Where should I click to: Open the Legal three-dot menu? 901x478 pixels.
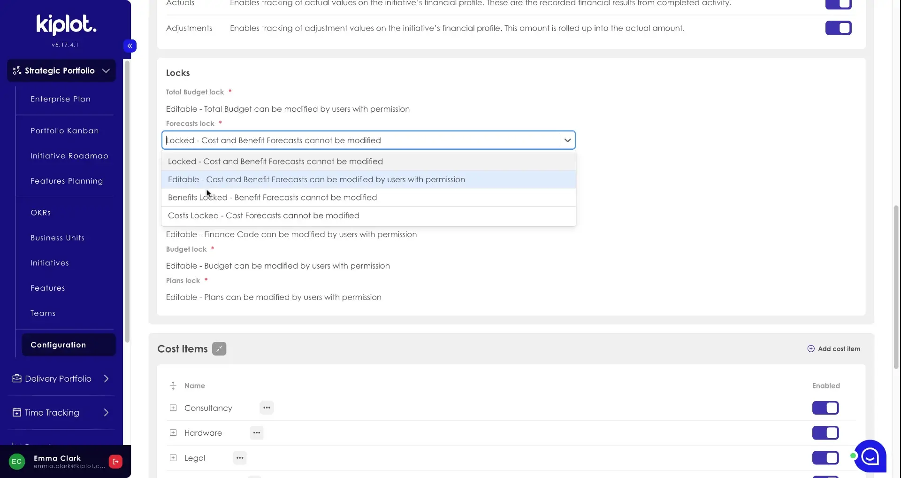pyautogui.click(x=240, y=458)
